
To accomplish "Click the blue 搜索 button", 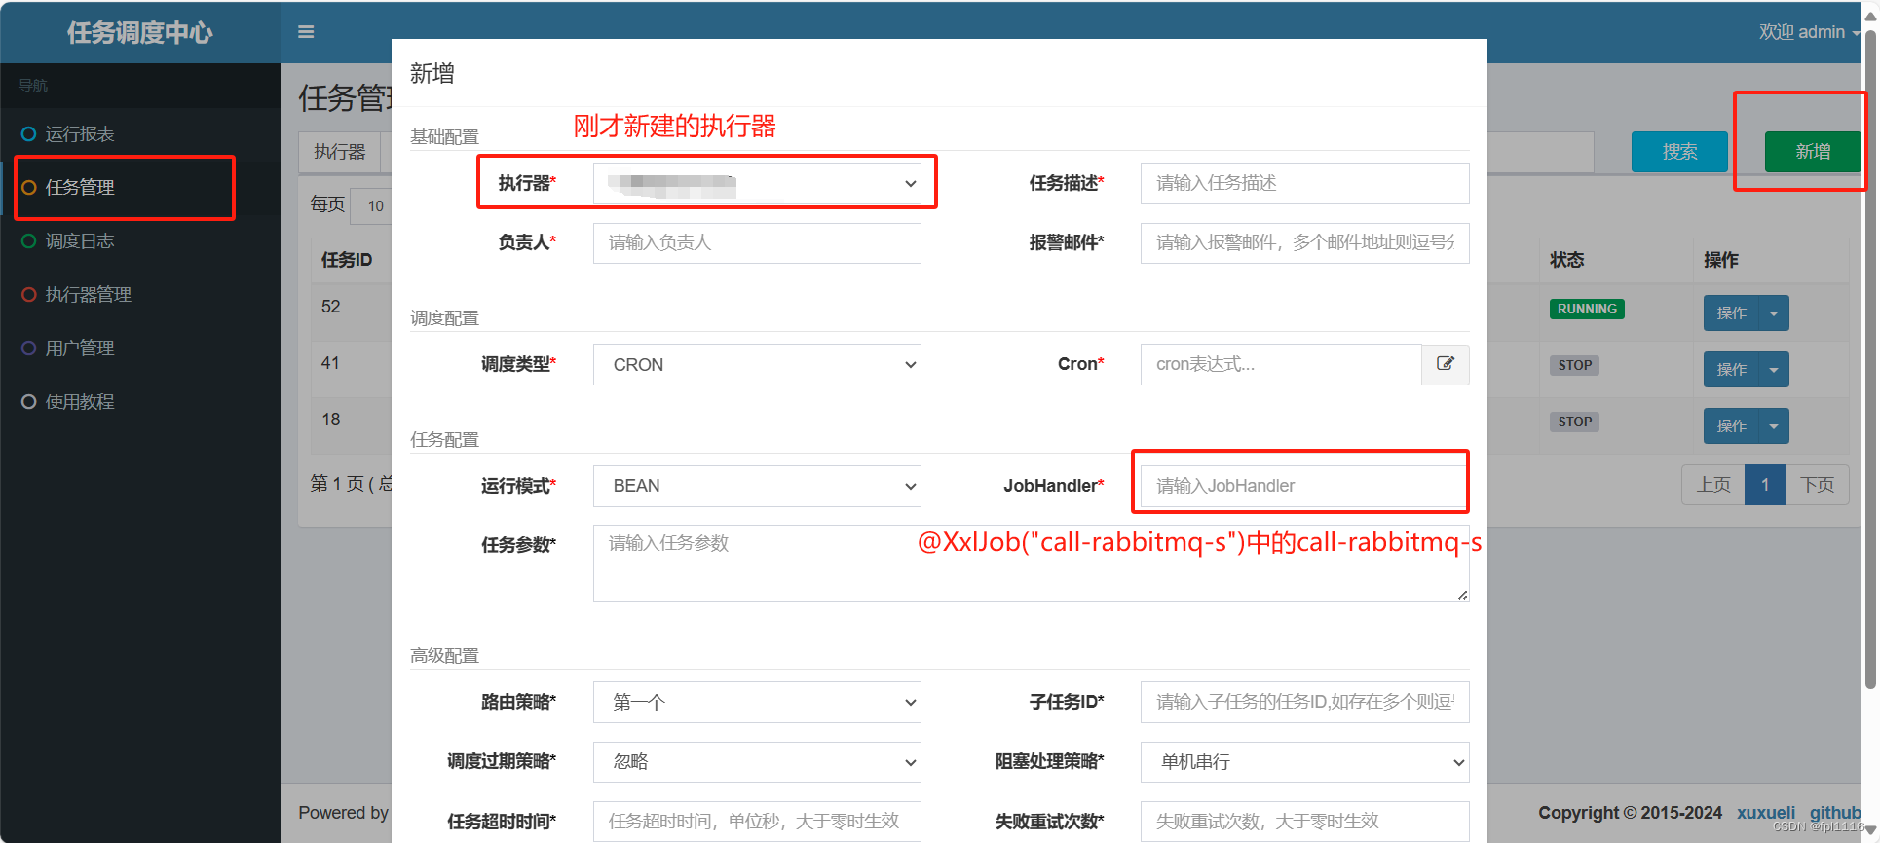I will [1679, 152].
